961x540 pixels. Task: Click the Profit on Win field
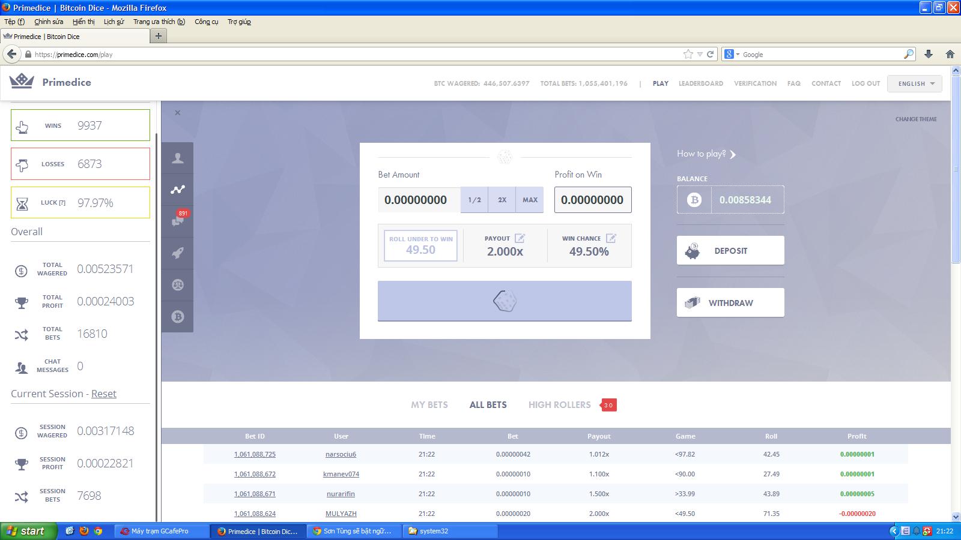593,200
